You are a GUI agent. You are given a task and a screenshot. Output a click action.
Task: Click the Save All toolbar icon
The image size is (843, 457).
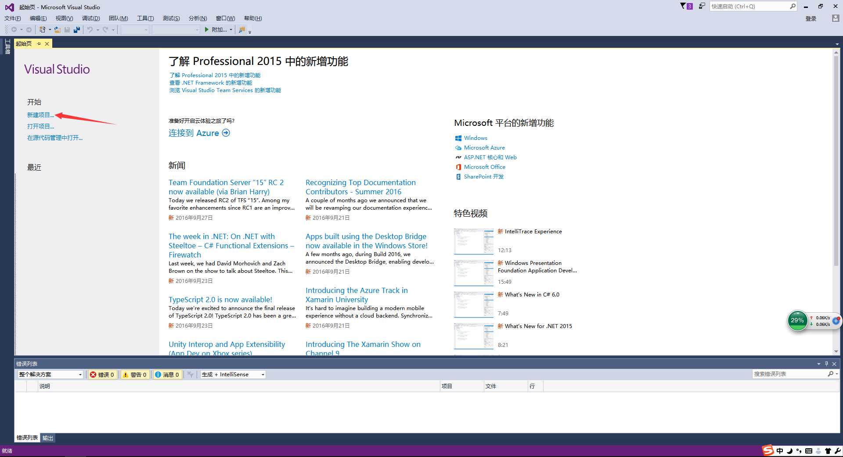[x=77, y=30]
